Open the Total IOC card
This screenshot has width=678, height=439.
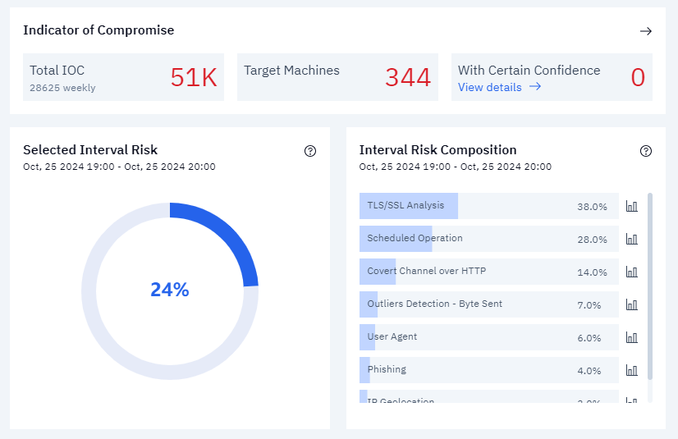tap(123, 78)
